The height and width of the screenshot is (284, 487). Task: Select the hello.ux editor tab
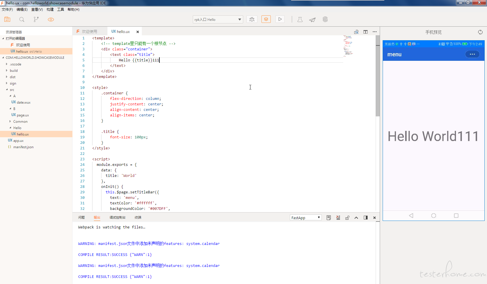[x=121, y=32]
